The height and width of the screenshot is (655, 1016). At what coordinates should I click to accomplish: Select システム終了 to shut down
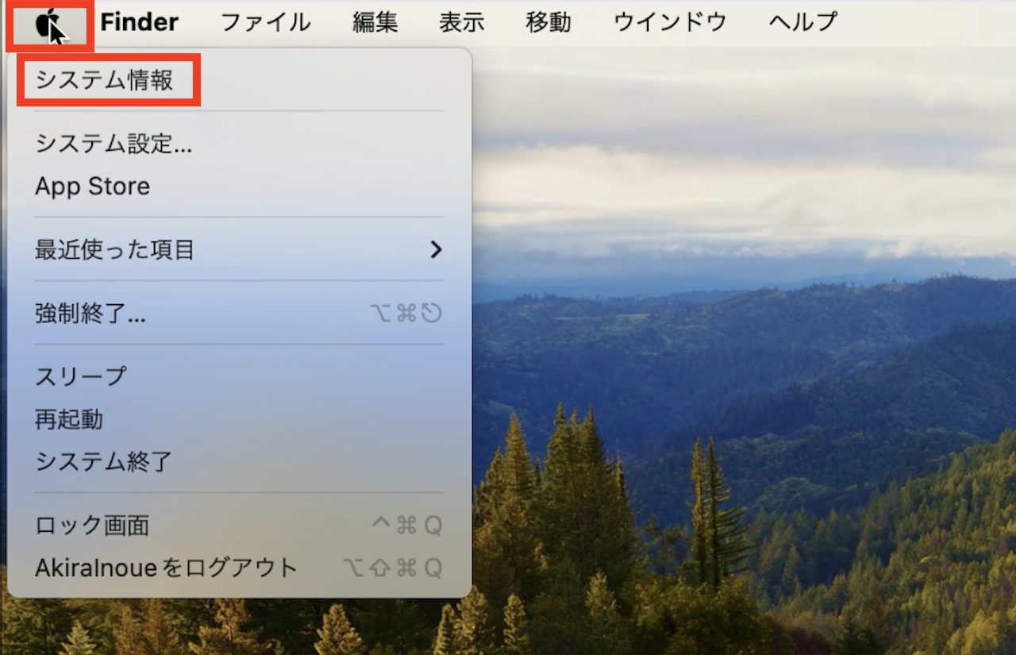coord(239,461)
